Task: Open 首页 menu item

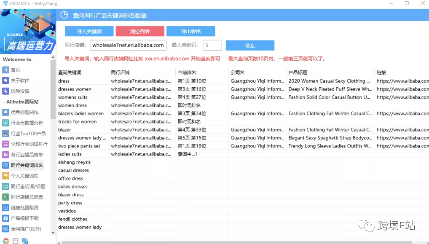Action: pos(16,70)
